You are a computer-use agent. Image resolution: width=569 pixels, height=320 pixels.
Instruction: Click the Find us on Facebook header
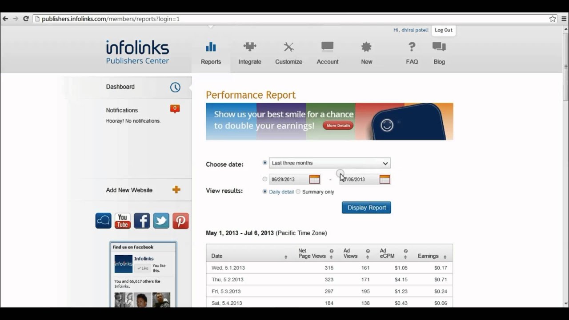[x=133, y=247]
